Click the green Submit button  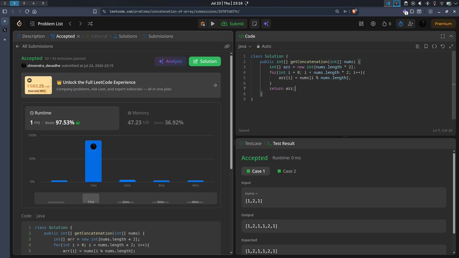coord(233,24)
